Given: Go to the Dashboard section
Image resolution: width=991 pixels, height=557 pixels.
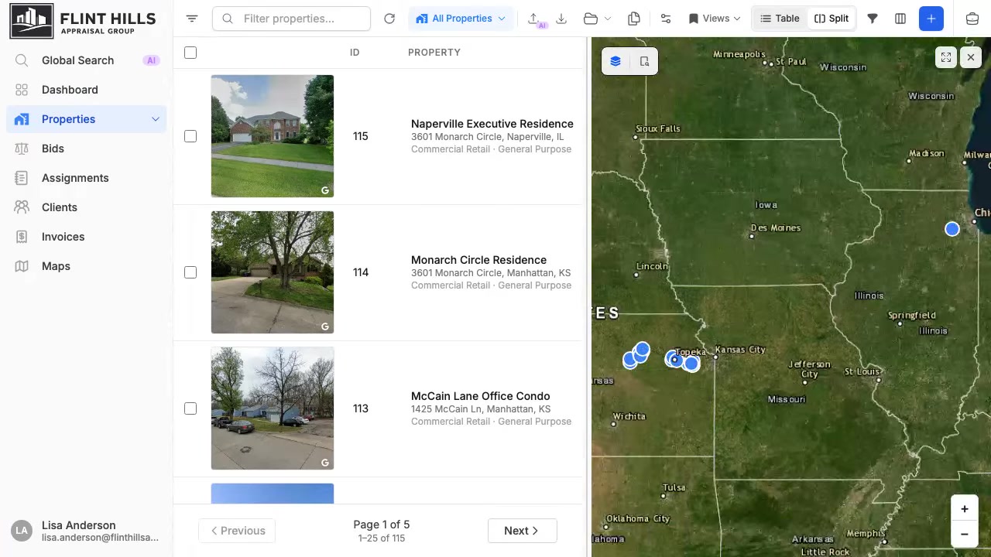Looking at the screenshot, I should (87, 90).
